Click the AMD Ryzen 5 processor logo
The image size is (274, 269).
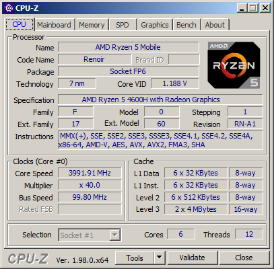(234, 65)
